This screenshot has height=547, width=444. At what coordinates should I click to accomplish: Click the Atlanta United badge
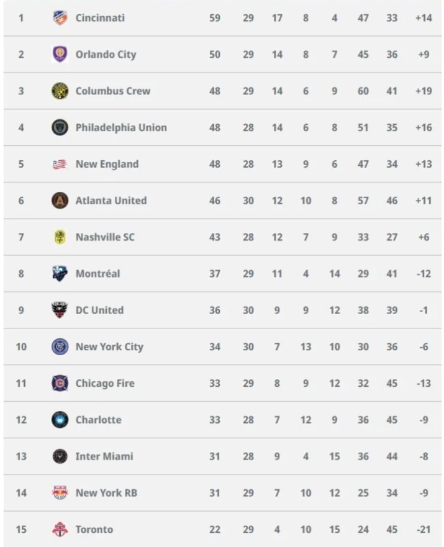tap(60, 201)
